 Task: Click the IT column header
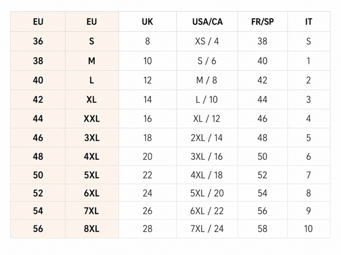(309, 22)
